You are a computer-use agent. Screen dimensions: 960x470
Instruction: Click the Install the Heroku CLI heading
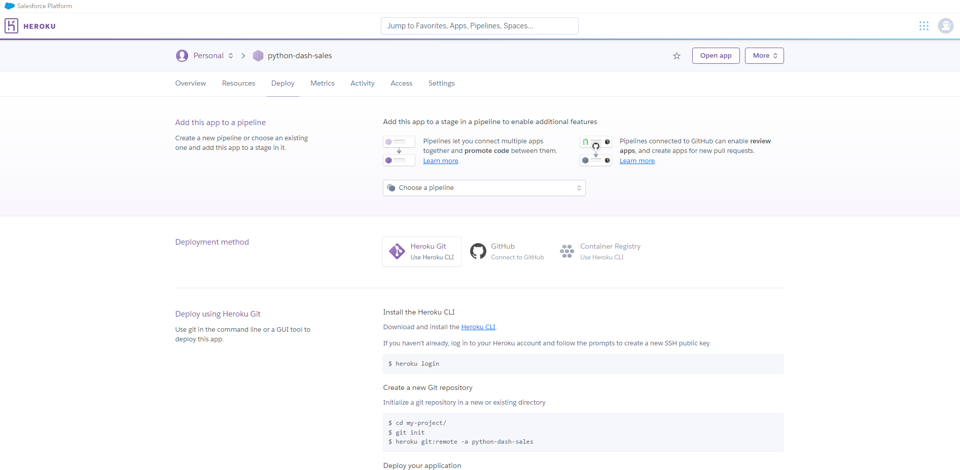(419, 312)
